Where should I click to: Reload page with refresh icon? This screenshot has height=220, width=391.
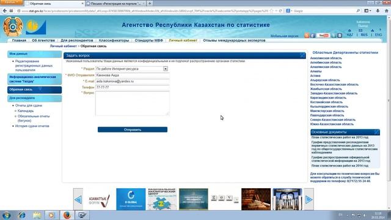click(x=280, y=11)
